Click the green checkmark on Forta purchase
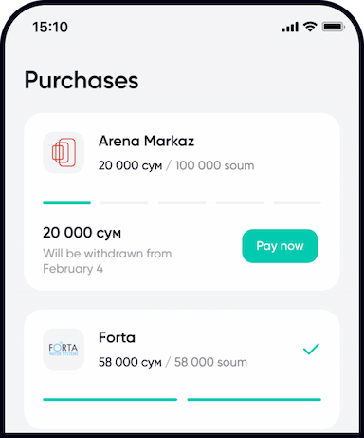This screenshot has width=364, height=438. click(x=311, y=349)
